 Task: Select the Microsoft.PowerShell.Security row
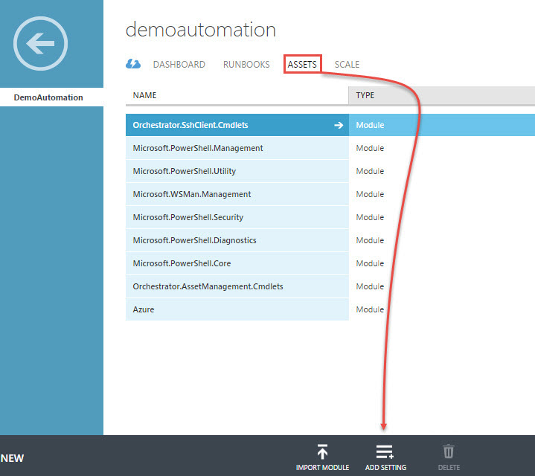tap(330, 217)
